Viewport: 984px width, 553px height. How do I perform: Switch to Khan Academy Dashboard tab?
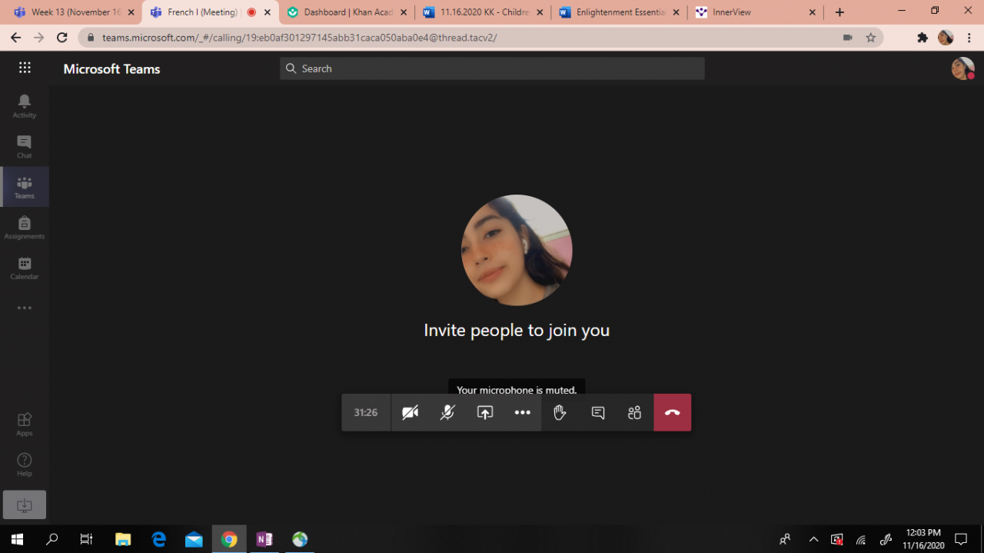click(x=346, y=12)
